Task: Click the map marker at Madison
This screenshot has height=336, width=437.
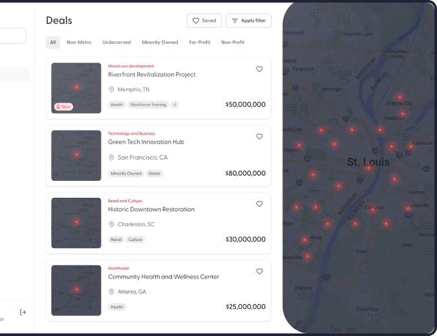Action: (x=403, y=114)
